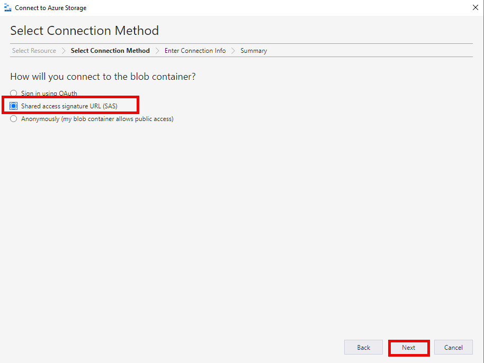This screenshot has width=484, height=363.
Task: Click the Azure Storage icon in title bar
Action: 7,8
